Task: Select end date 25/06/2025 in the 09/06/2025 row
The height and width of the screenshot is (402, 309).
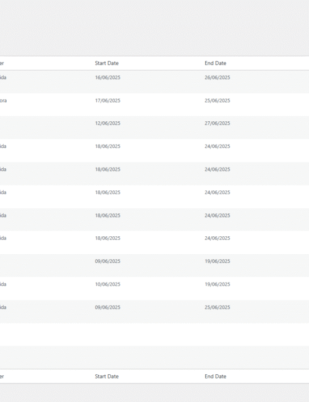Action: (218, 307)
